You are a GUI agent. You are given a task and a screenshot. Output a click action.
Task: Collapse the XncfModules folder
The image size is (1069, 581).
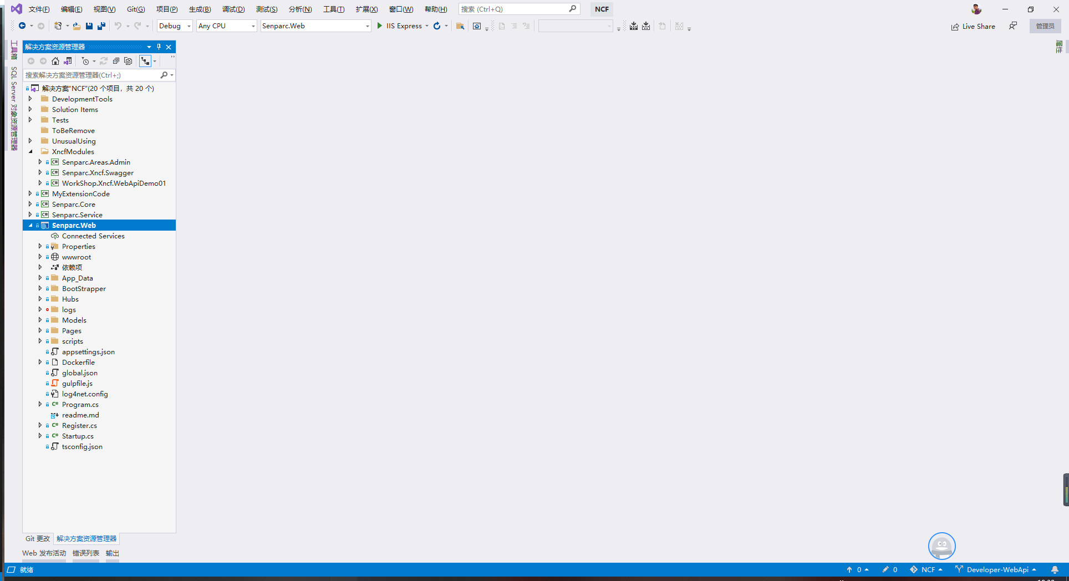(30, 151)
